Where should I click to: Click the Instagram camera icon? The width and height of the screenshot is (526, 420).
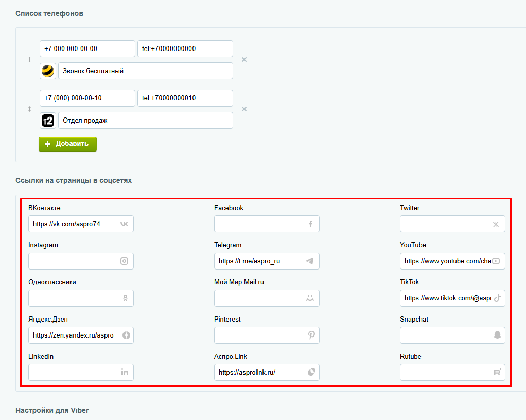[x=124, y=261]
